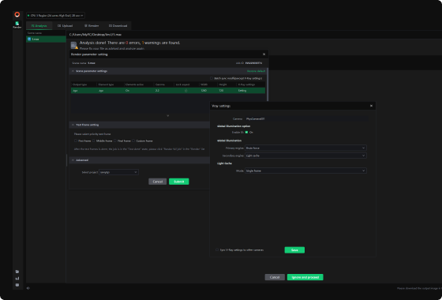Screen dimensions: 442x300
Task: Check the First frame checkbox
Action: tap(76, 141)
